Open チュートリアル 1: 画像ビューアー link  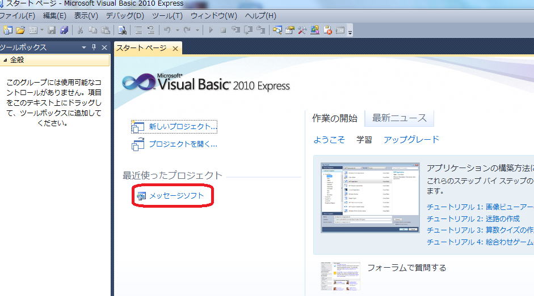(x=480, y=207)
